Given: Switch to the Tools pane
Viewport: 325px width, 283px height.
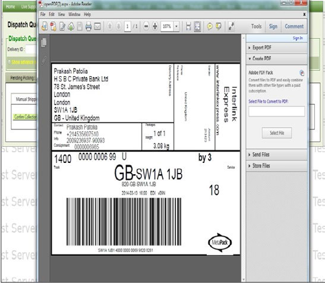Looking at the screenshot, I should coord(257,26).
